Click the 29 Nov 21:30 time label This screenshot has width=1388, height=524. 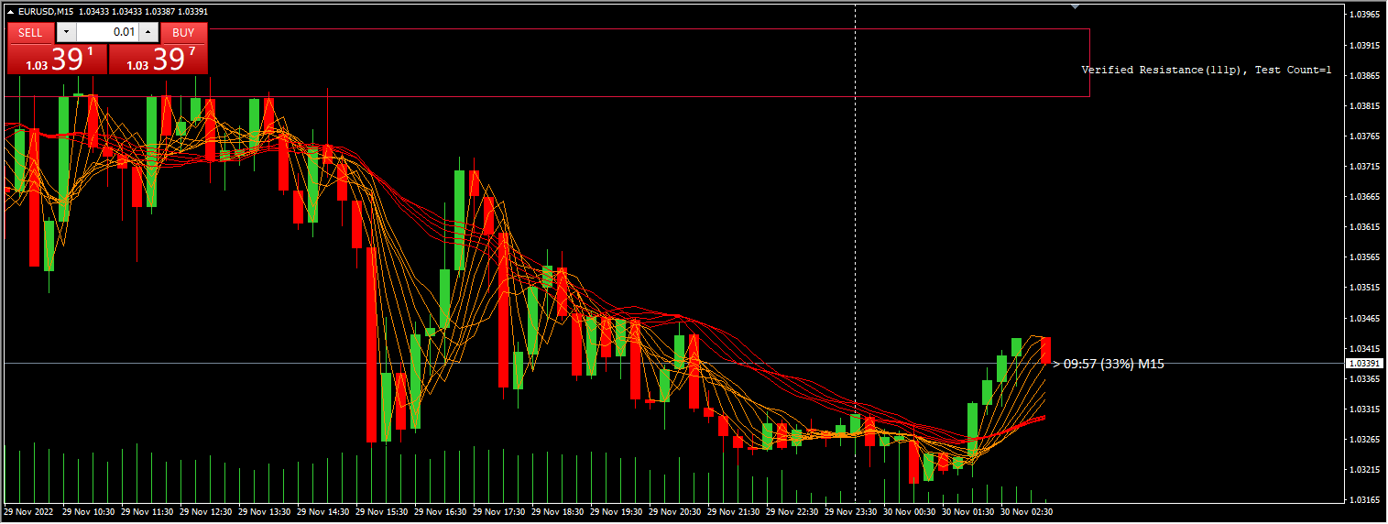pyautogui.click(x=733, y=512)
